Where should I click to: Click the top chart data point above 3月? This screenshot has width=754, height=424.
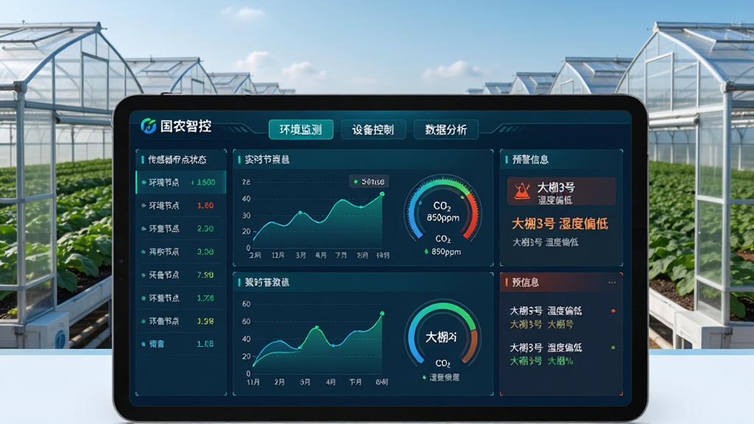click(300, 212)
